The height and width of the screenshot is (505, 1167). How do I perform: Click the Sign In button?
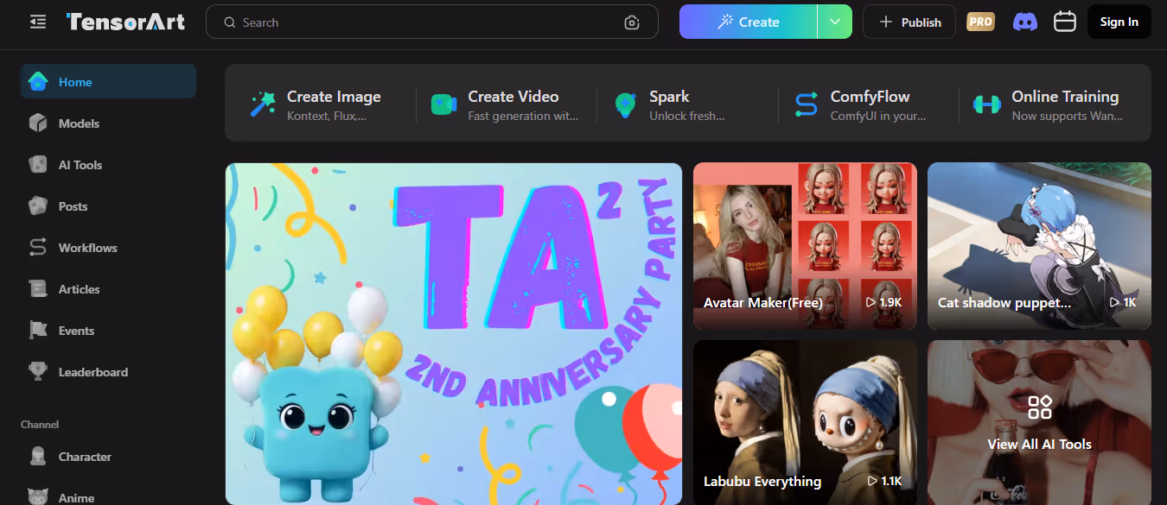(1119, 22)
